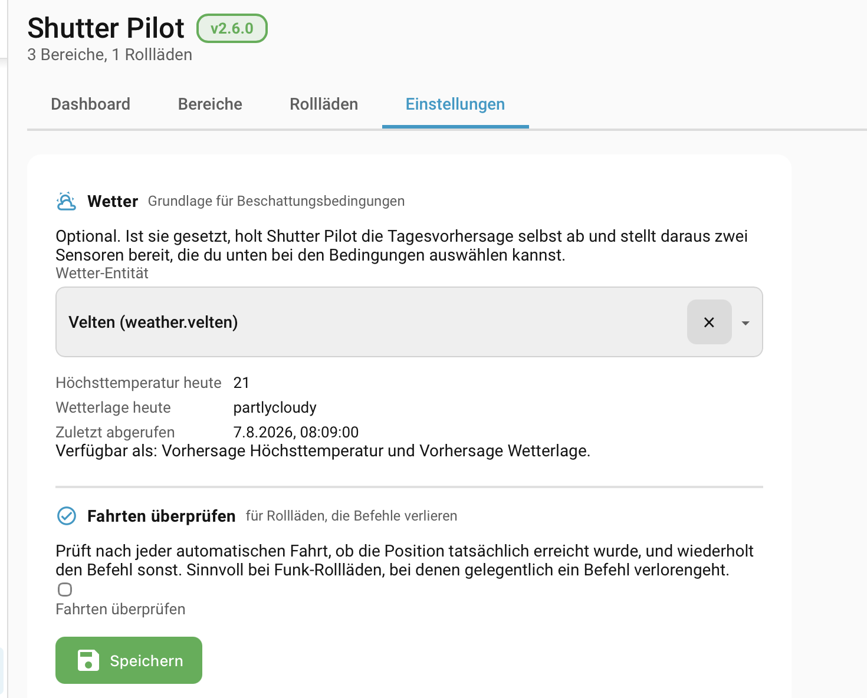
Task: Click the Shutter Pilot title
Action: pyautogui.click(x=106, y=28)
